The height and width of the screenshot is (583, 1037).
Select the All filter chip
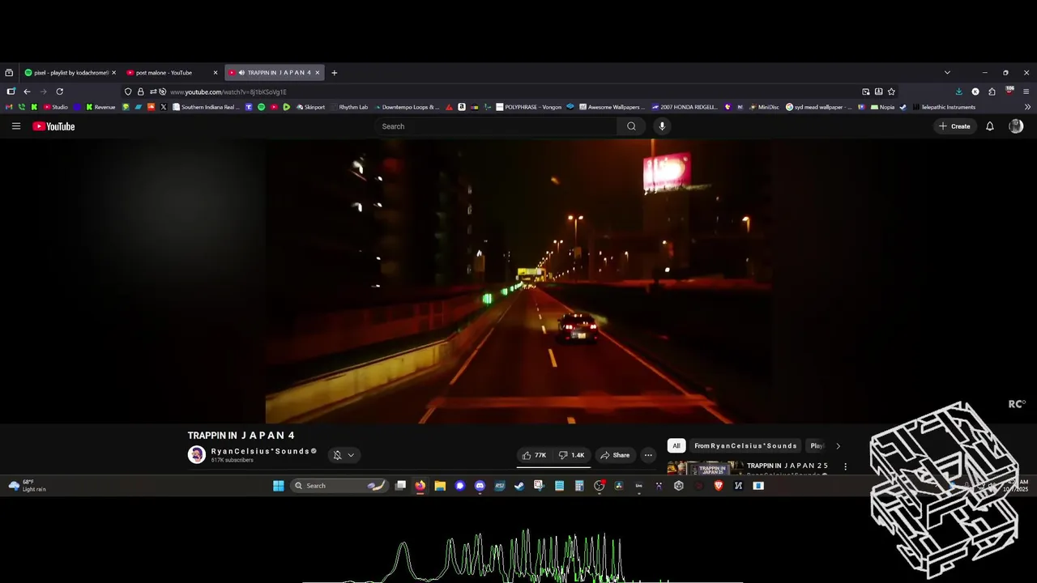(676, 445)
